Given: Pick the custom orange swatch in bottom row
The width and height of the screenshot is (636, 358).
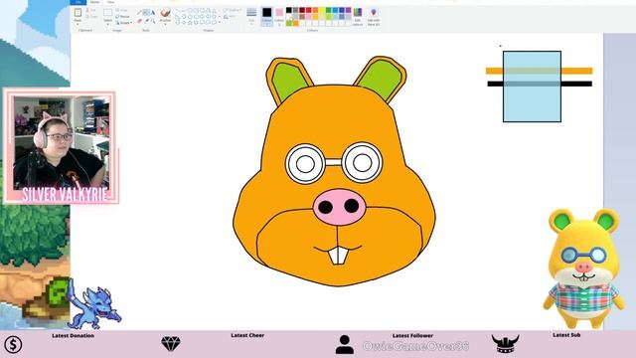Looking at the screenshot, I should coord(296,23).
